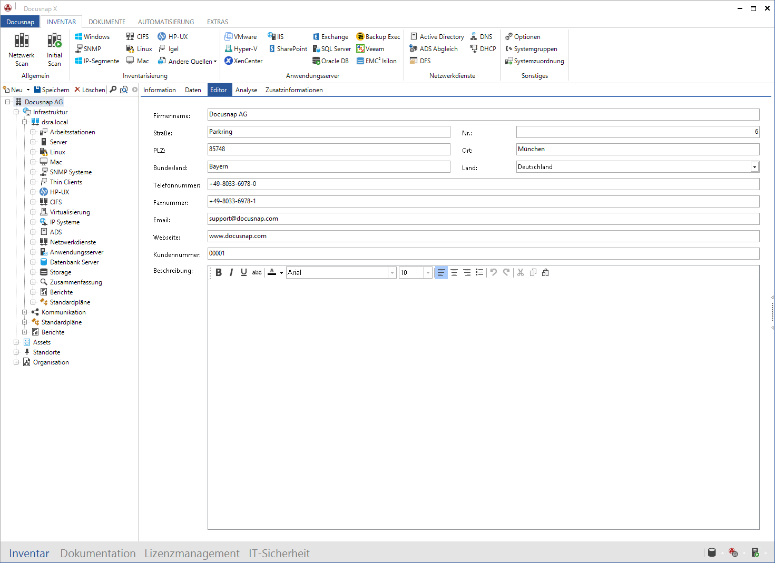Viewport: 775px width, 563px height.
Task: Go to Dokumentation module
Action: [x=98, y=554]
